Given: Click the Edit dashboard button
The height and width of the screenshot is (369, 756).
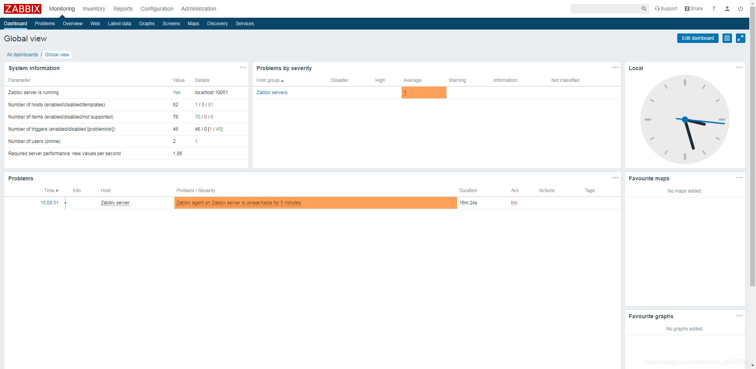Looking at the screenshot, I should [x=698, y=38].
